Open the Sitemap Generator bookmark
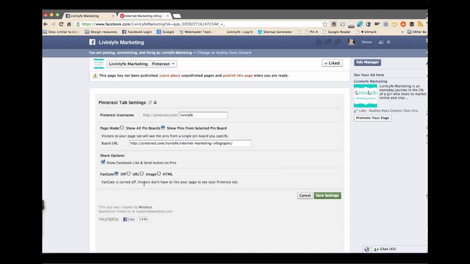This screenshot has width=470, height=264. [x=275, y=32]
